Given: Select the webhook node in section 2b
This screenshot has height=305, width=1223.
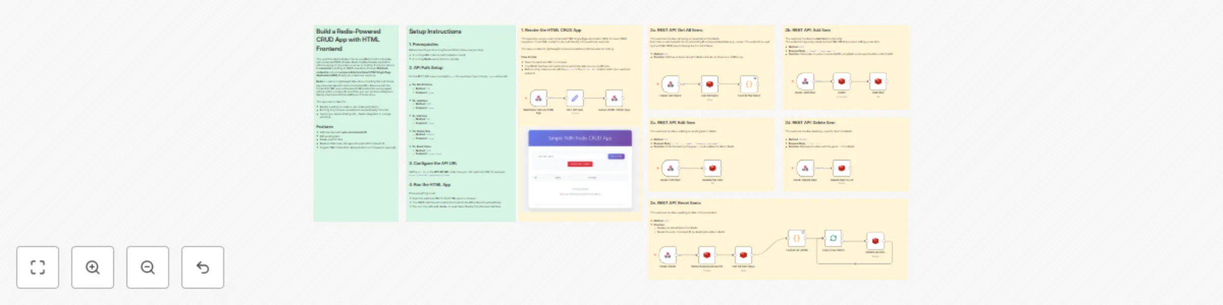Looking at the screenshot, I should click(x=805, y=81).
